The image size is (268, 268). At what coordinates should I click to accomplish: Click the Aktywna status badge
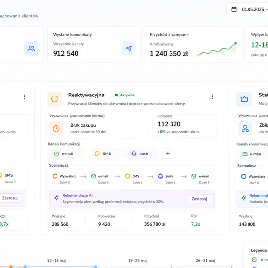[x=125, y=95]
